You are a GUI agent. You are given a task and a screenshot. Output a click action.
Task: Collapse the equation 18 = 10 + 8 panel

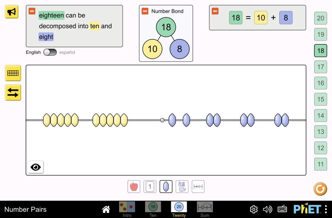click(x=215, y=11)
